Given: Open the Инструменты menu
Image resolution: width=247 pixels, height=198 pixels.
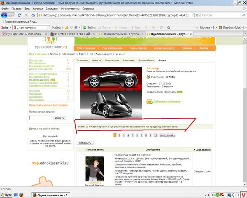Looking at the screenshot, I should coord(70,9).
